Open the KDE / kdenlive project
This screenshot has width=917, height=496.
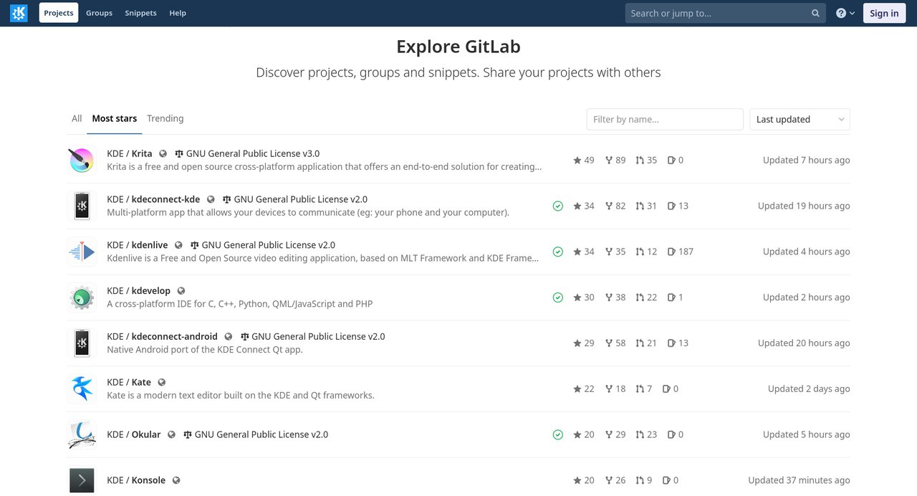[138, 245]
